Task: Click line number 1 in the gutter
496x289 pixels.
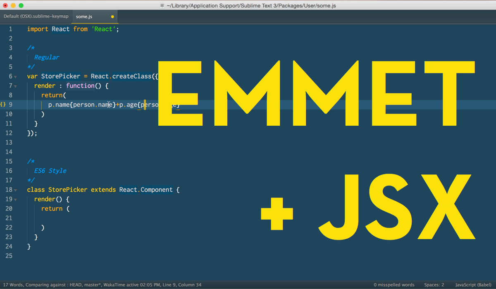Action: [10, 29]
